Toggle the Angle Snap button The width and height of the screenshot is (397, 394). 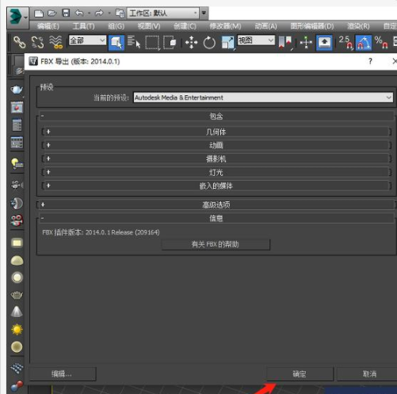click(x=364, y=43)
